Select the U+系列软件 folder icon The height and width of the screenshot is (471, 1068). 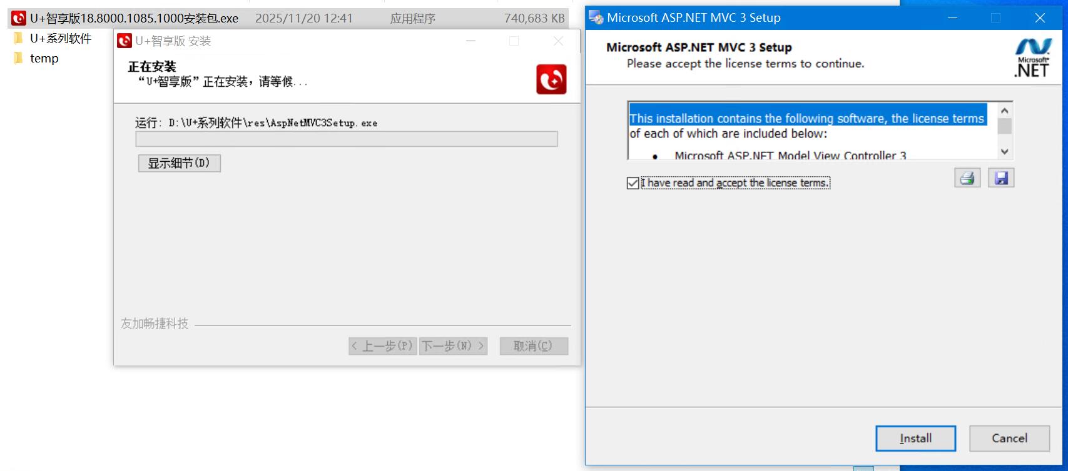[x=18, y=39]
